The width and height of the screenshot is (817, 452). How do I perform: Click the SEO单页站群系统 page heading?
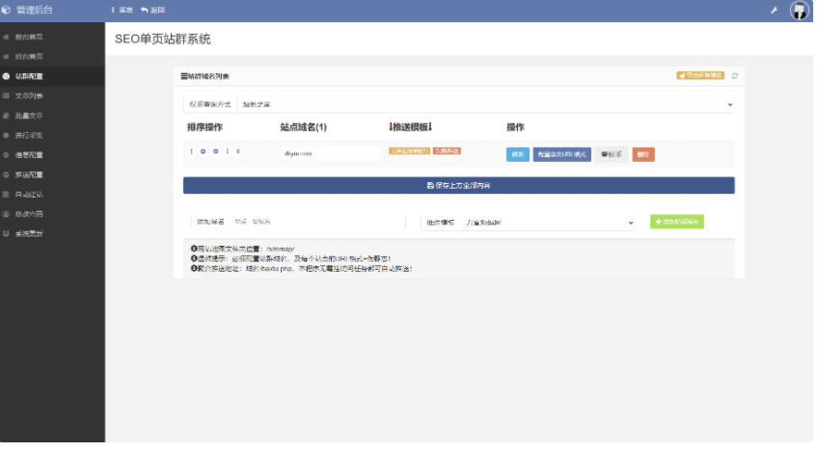[163, 40]
